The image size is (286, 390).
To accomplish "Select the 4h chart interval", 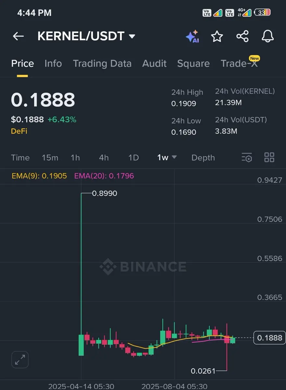I will (x=104, y=158).
